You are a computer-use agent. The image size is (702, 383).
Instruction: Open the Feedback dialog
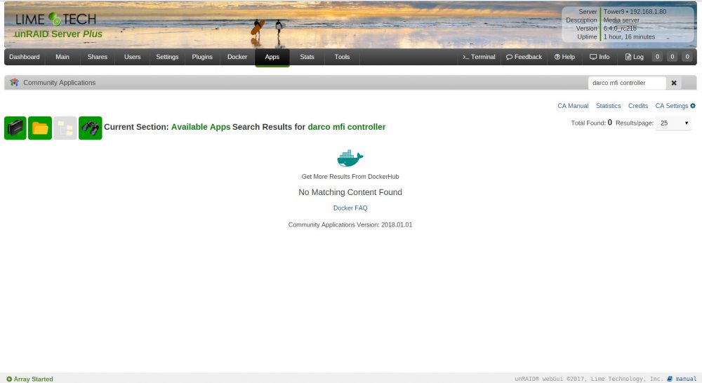click(524, 57)
